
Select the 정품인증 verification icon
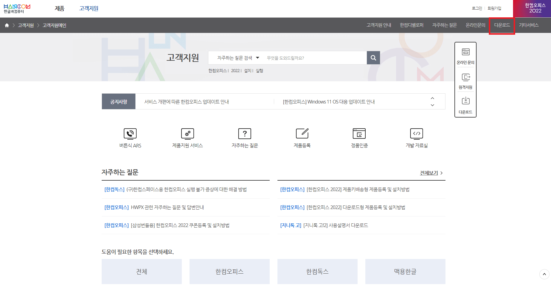(359, 134)
